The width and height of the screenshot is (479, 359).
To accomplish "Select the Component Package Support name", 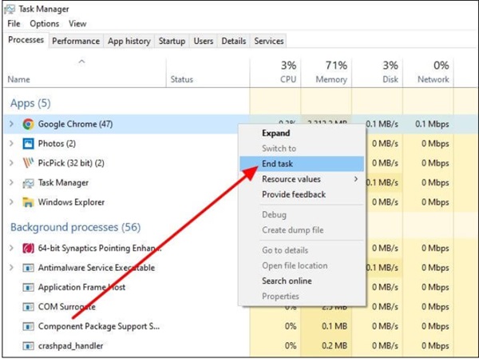I will coord(99,326).
